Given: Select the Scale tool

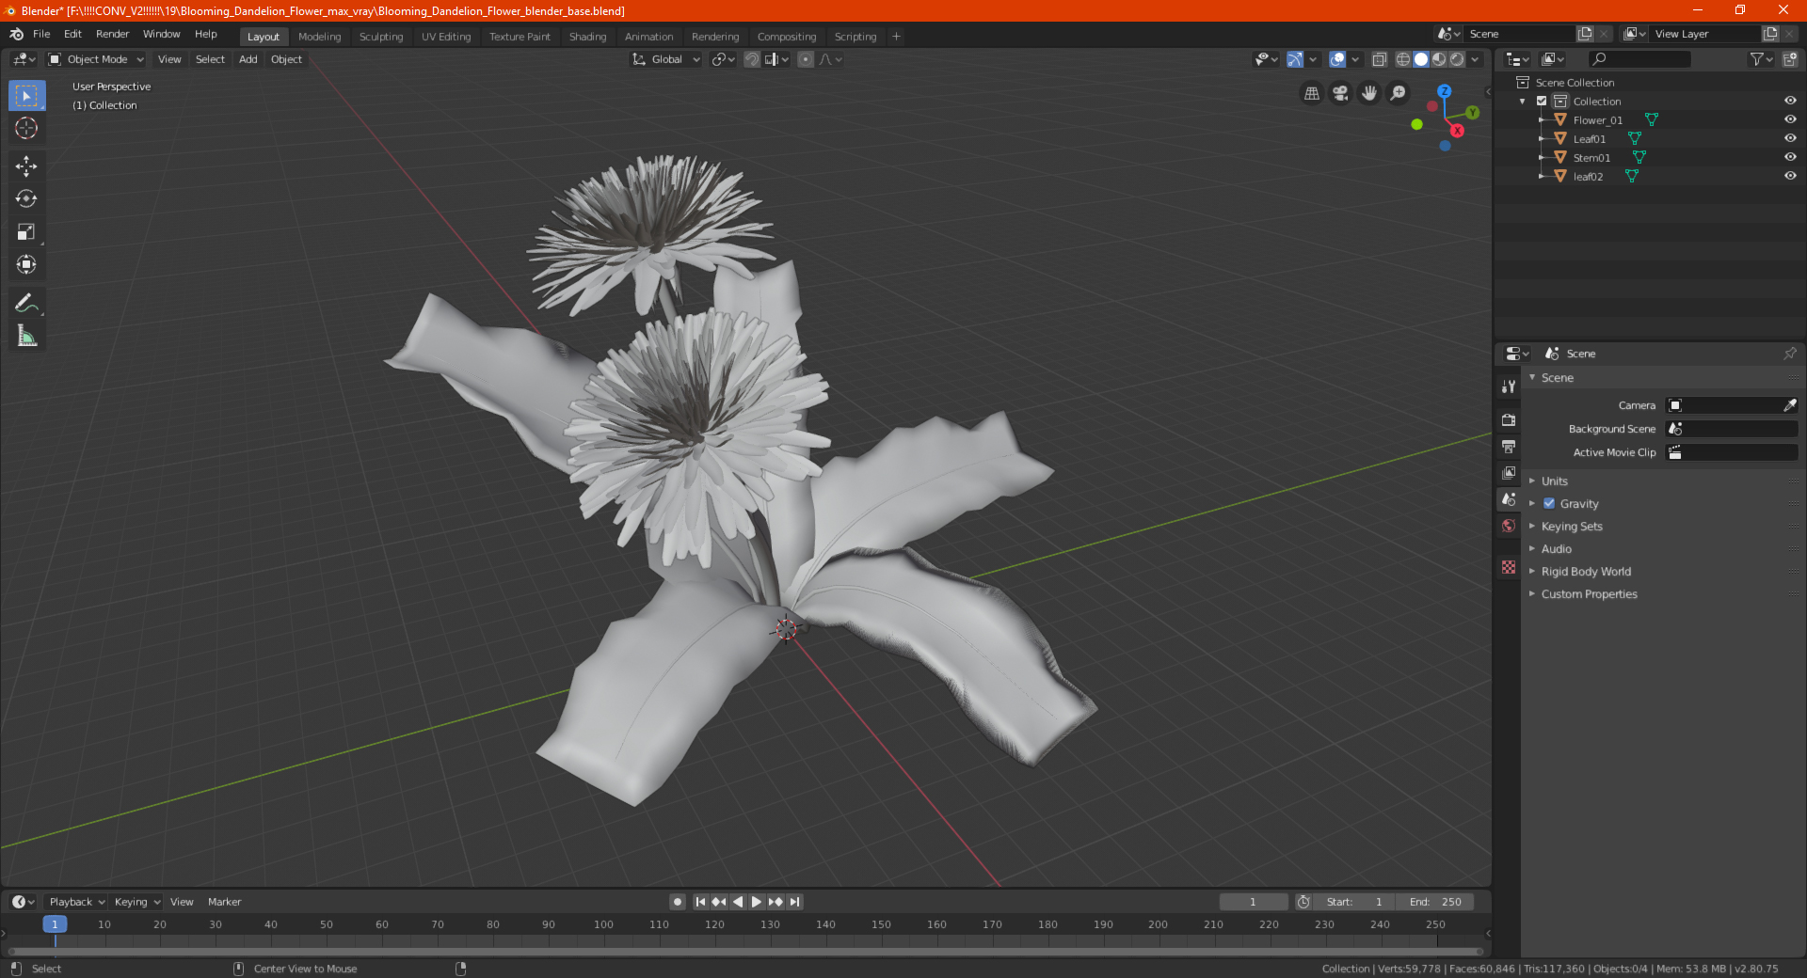Looking at the screenshot, I should [26, 231].
